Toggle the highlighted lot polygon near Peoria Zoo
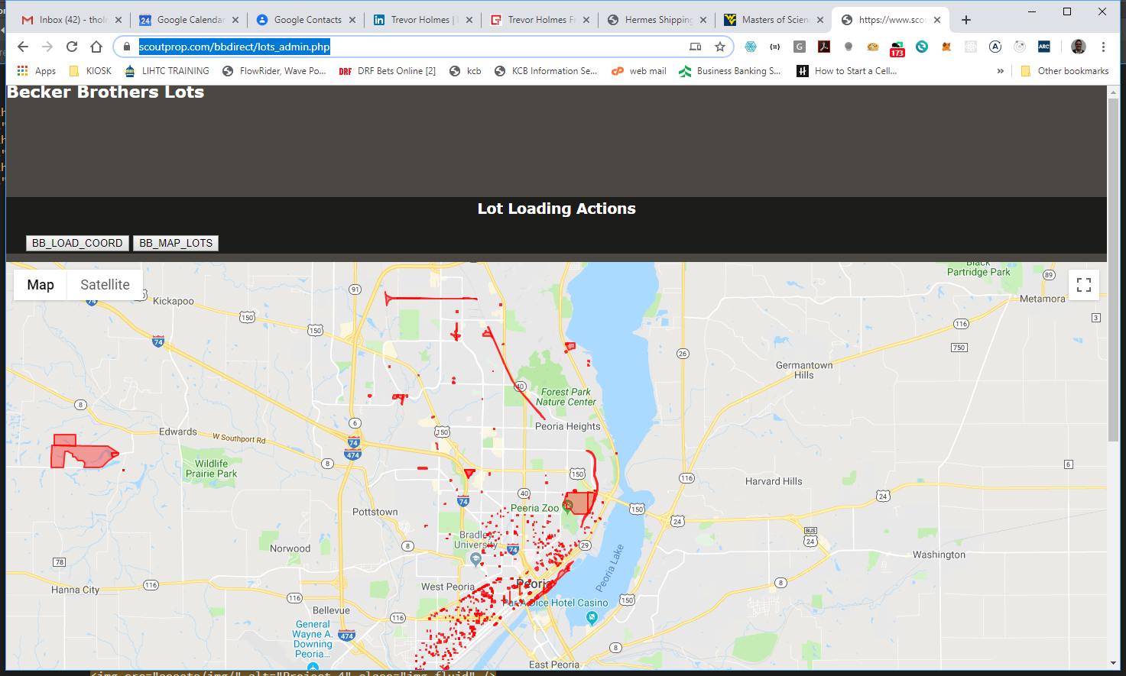The height and width of the screenshot is (676, 1126). pos(579,503)
